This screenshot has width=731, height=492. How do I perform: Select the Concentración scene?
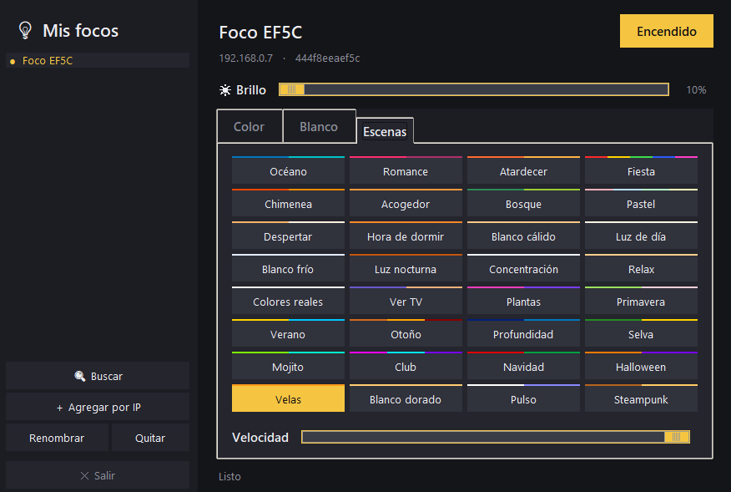[x=523, y=268]
